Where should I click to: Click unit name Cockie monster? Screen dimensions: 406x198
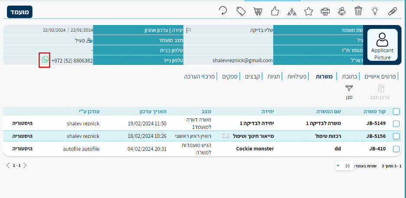tap(255, 149)
